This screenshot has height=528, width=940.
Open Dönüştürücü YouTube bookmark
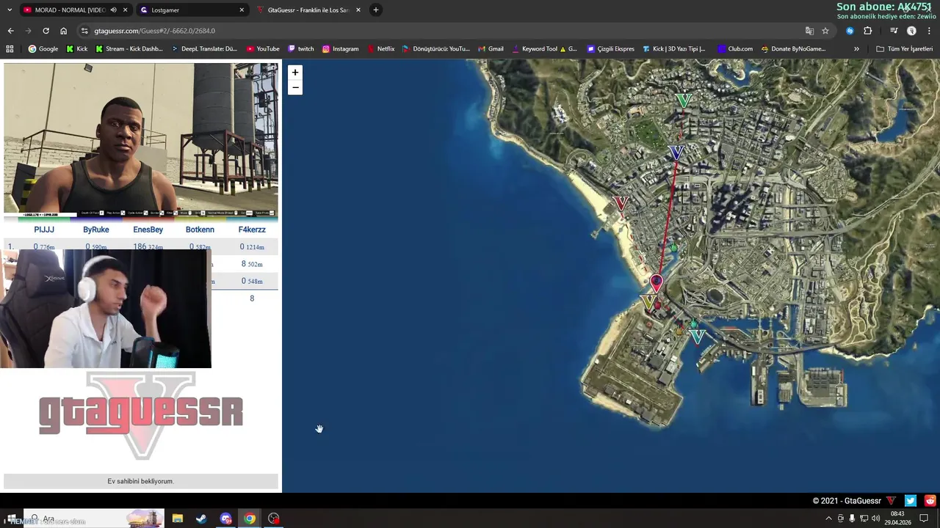tap(436, 49)
